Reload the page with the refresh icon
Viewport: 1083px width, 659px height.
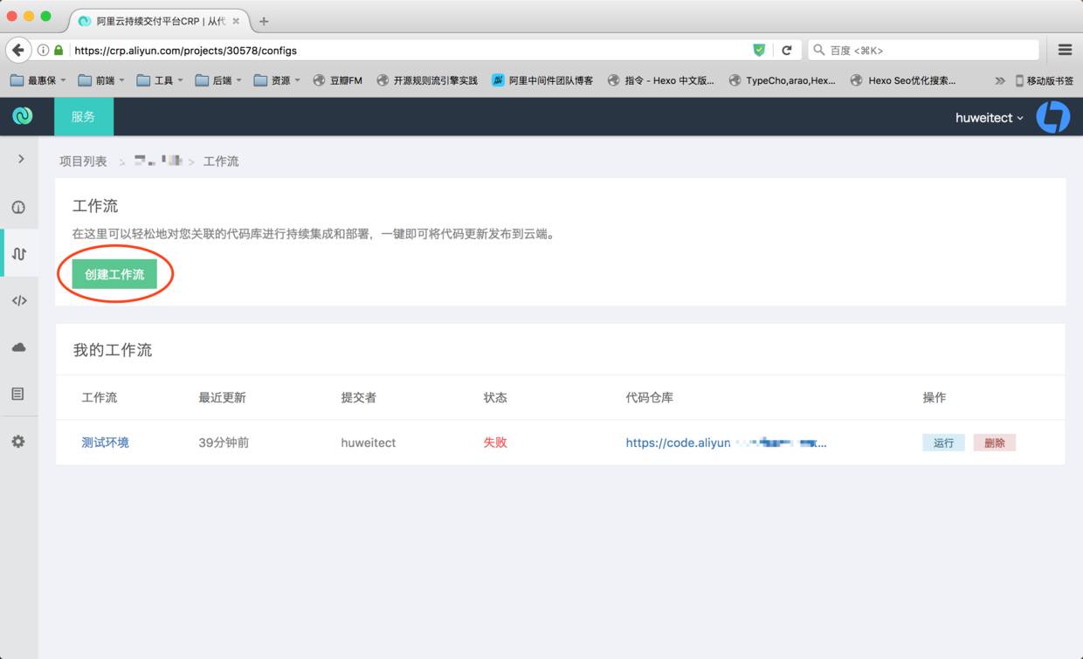tap(787, 50)
